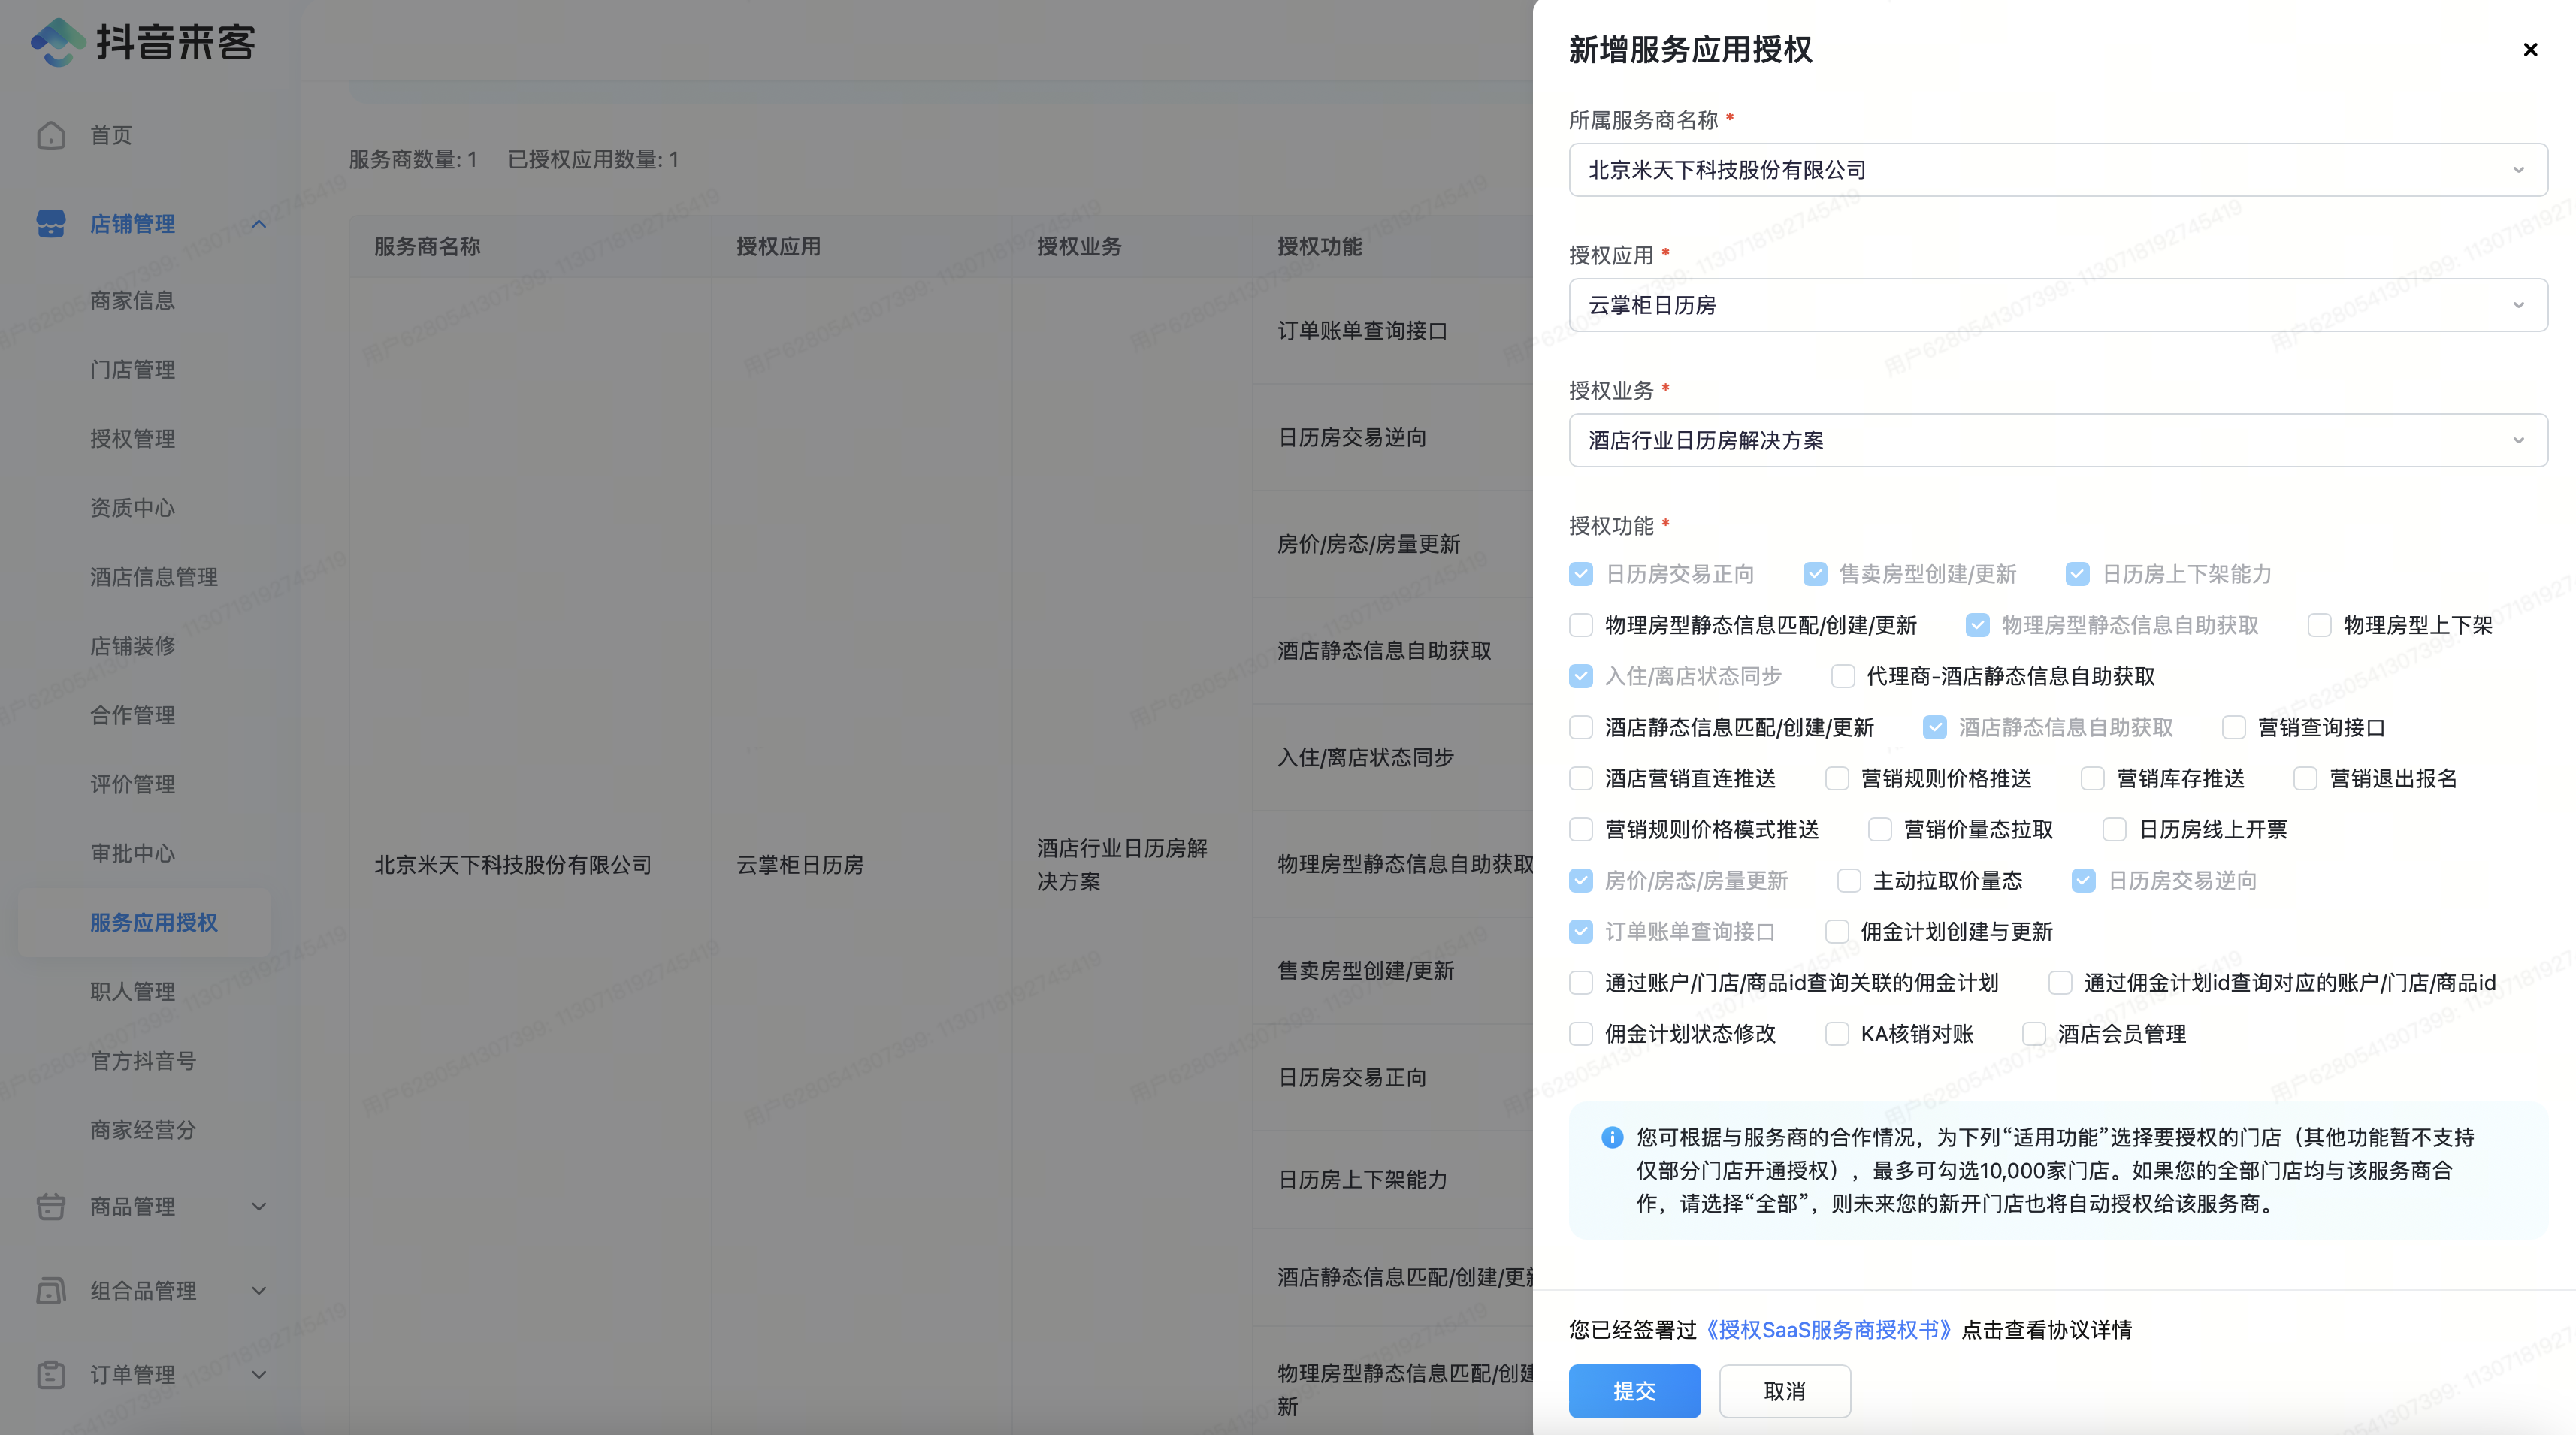This screenshot has height=1435, width=2576.
Task: Check the 酒店会员管理 checkbox
Action: click(x=2034, y=1033)
